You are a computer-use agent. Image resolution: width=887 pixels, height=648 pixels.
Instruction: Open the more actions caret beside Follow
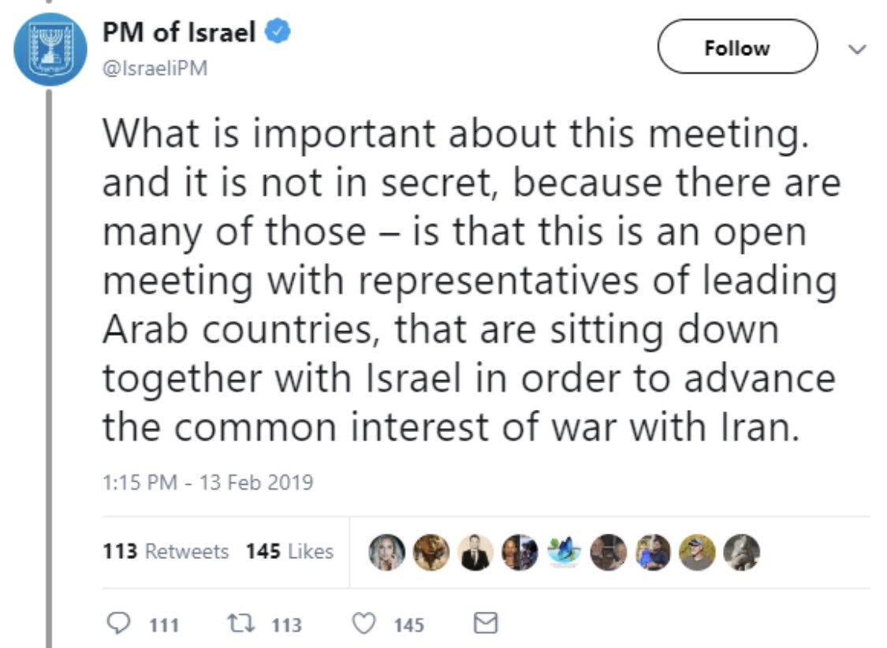click(x=856, y=49)
